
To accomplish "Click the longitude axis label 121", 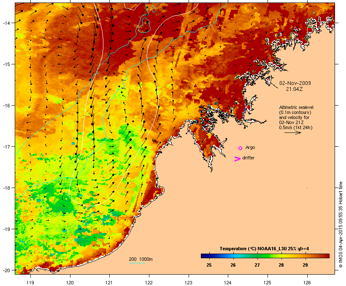I will pyautogui.click(x=109, y=283).
